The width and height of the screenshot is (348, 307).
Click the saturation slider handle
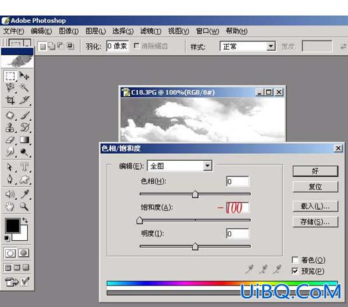click(140, 221)
